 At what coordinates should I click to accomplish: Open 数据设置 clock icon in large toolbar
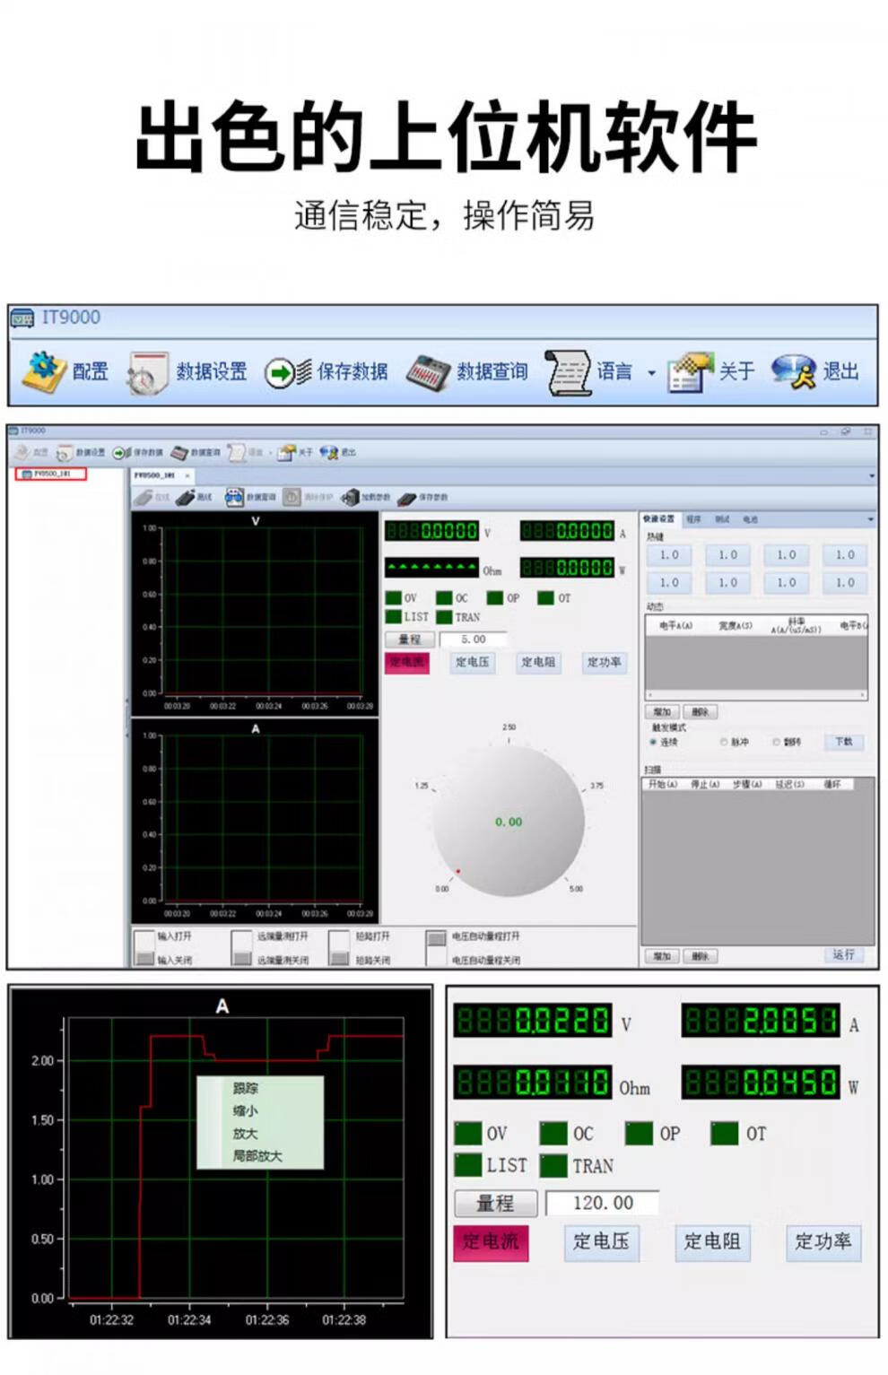(x=147, y=372)
